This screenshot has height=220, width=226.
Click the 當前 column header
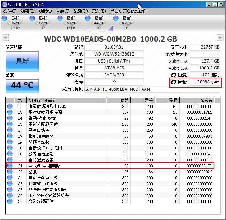119,101
